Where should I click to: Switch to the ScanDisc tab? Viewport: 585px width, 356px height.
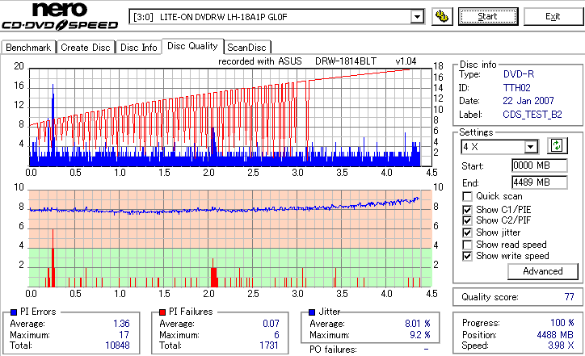point(246,48)
